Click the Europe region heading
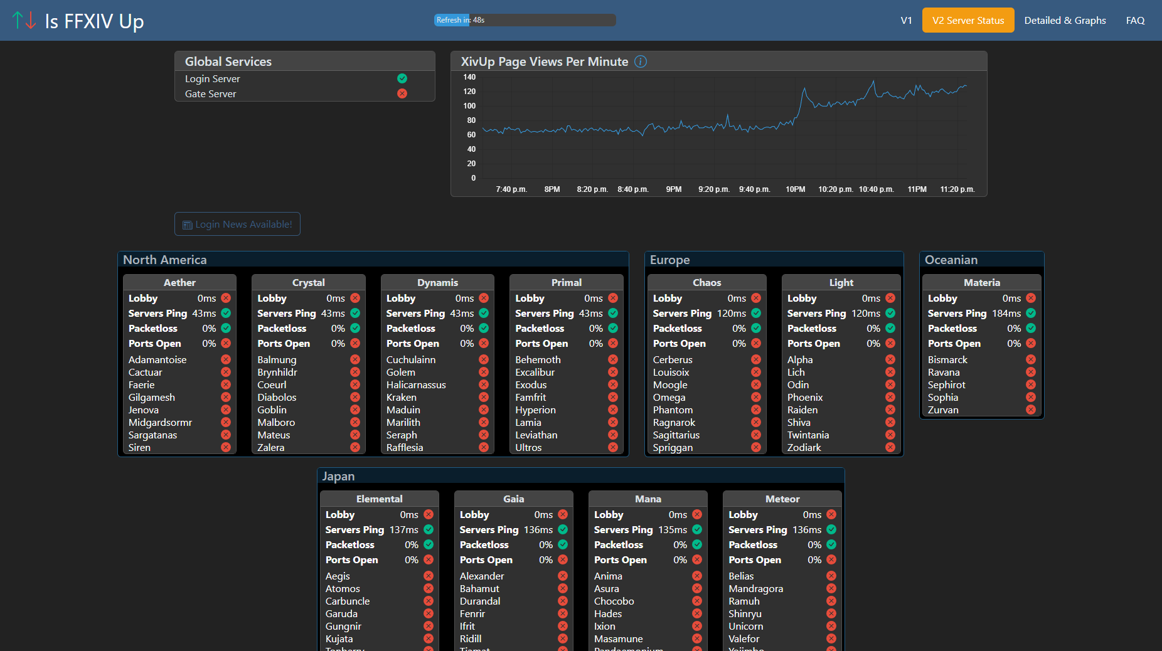The width and height of the screenshot is (1162, 651). coord(670,260)
